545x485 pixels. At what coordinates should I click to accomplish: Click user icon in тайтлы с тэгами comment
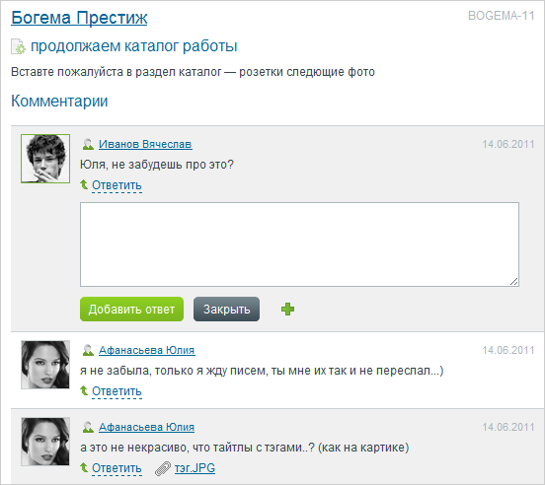tap(88, 427)
